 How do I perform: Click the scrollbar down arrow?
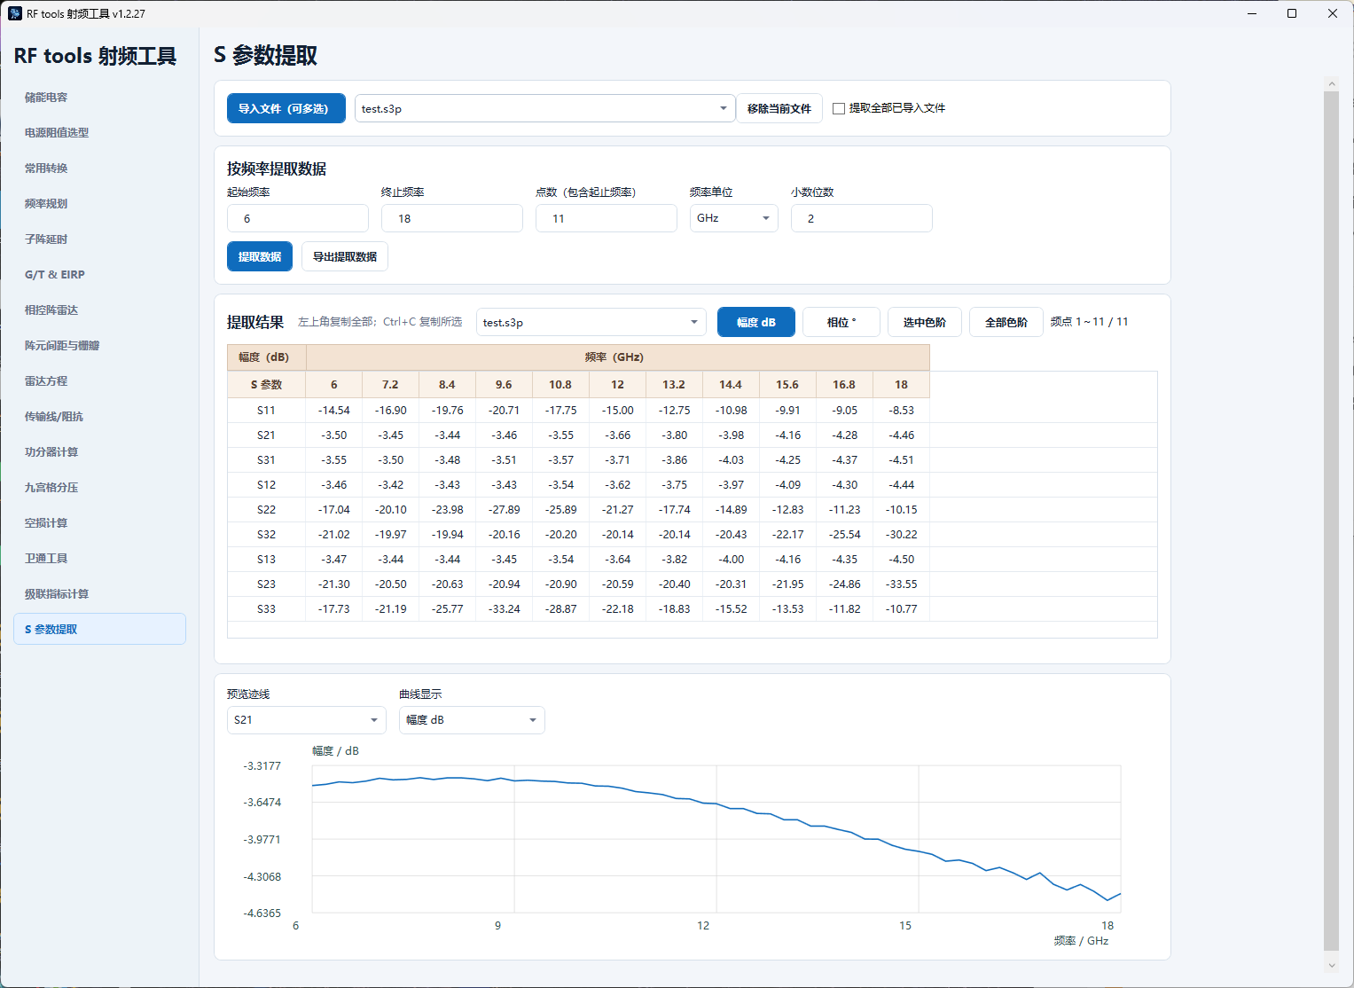(1331, 965)
